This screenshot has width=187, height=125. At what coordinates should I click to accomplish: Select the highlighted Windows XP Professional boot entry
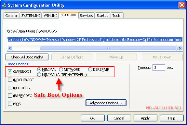pos(95,40)
